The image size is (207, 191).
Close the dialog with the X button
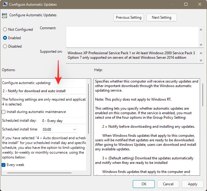click(200, 4)
